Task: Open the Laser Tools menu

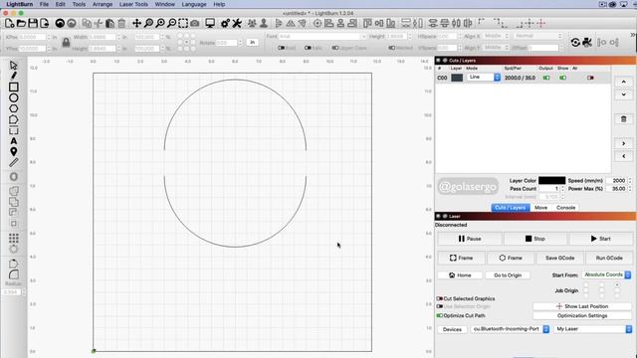Action: pos(133,4)
